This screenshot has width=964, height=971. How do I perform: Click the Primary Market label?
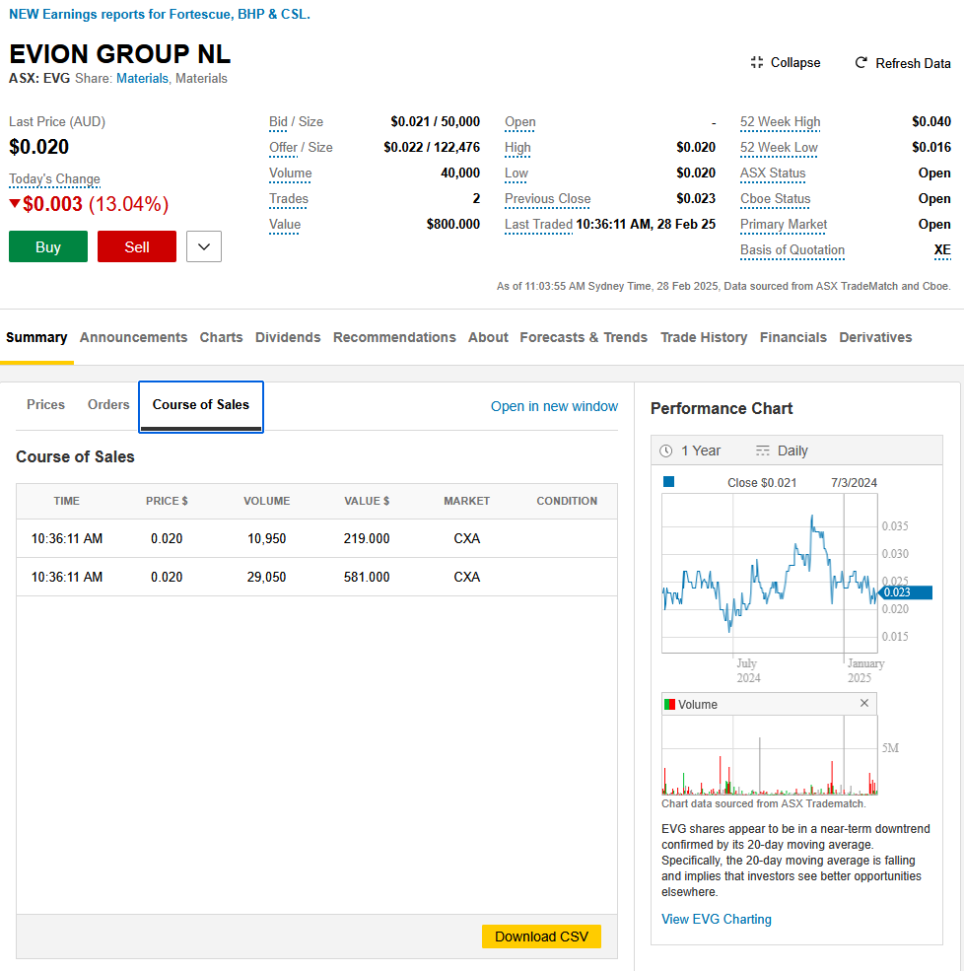point(784,224)
